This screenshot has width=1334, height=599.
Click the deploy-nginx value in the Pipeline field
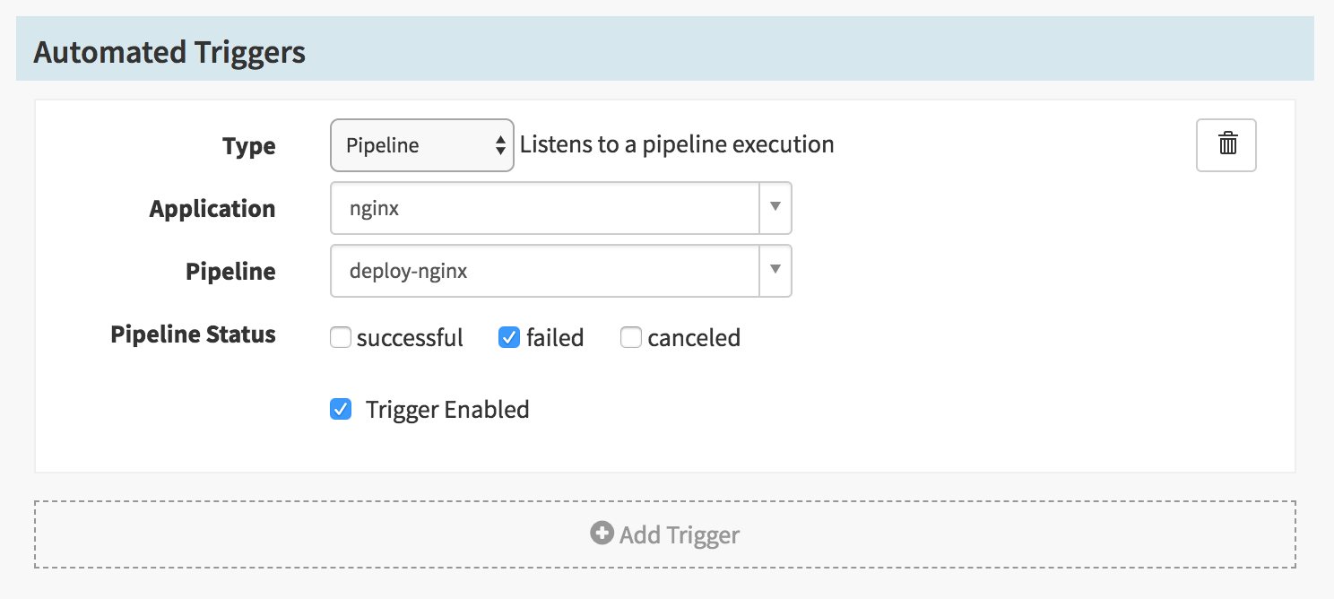click(409, 271)
